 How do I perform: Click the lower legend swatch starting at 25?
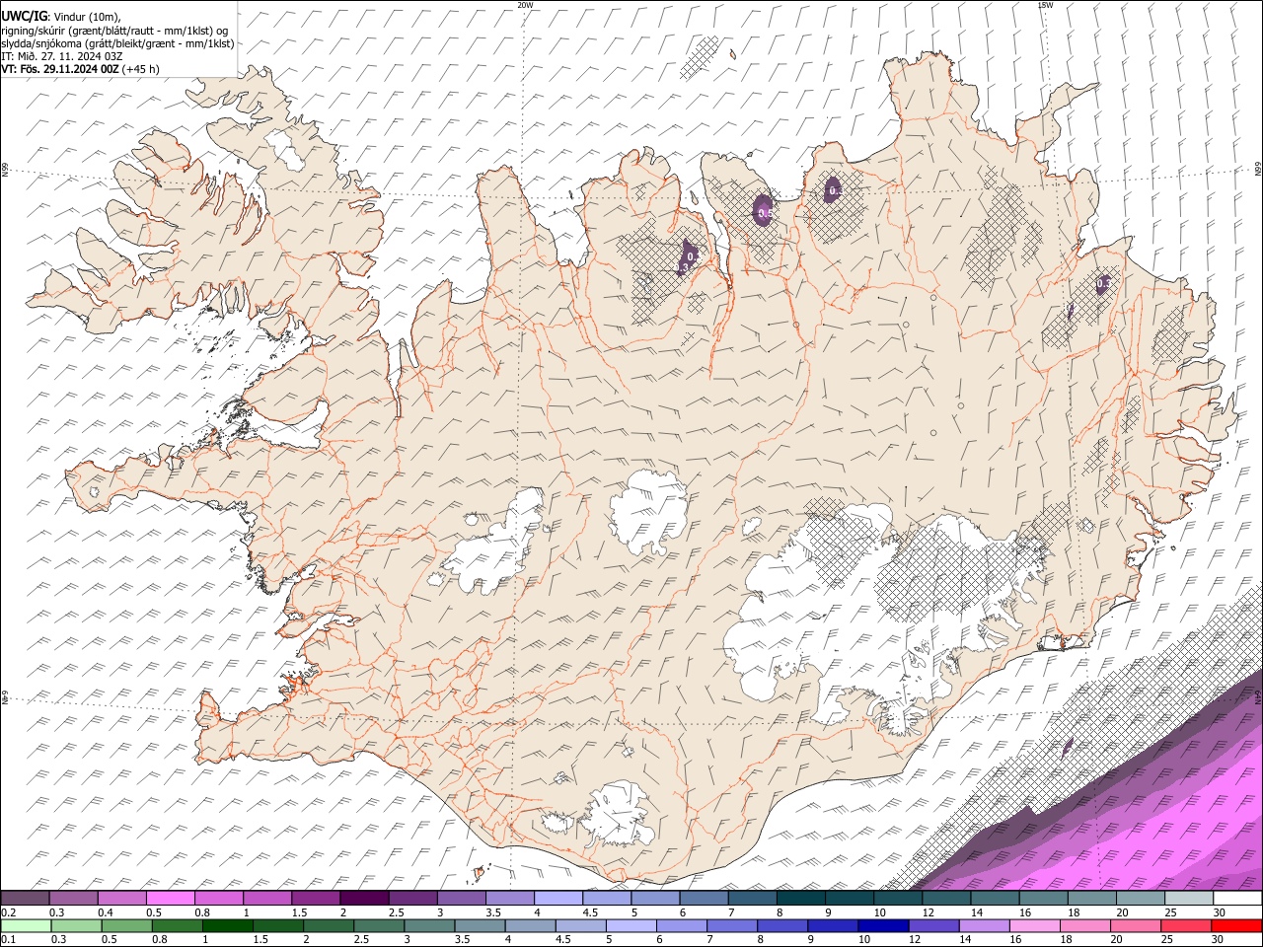click(1186, 925)
